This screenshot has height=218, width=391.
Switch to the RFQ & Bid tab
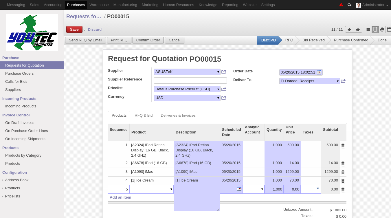(144, 115)
